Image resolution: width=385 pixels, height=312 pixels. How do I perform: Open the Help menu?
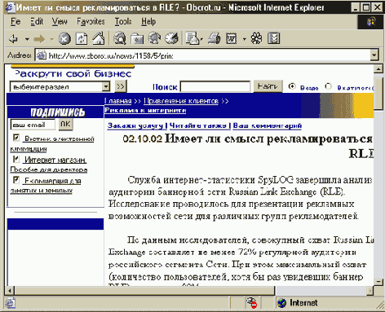148,21
